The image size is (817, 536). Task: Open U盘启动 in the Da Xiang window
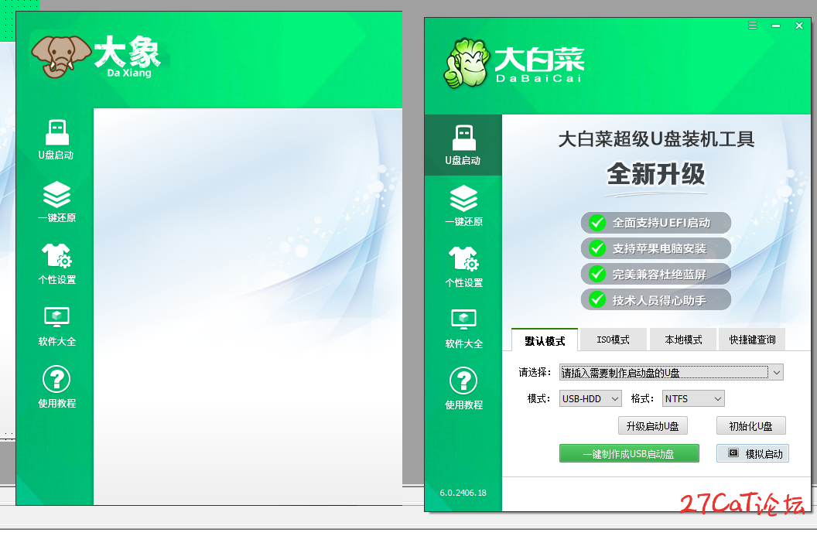coord(56,139)
